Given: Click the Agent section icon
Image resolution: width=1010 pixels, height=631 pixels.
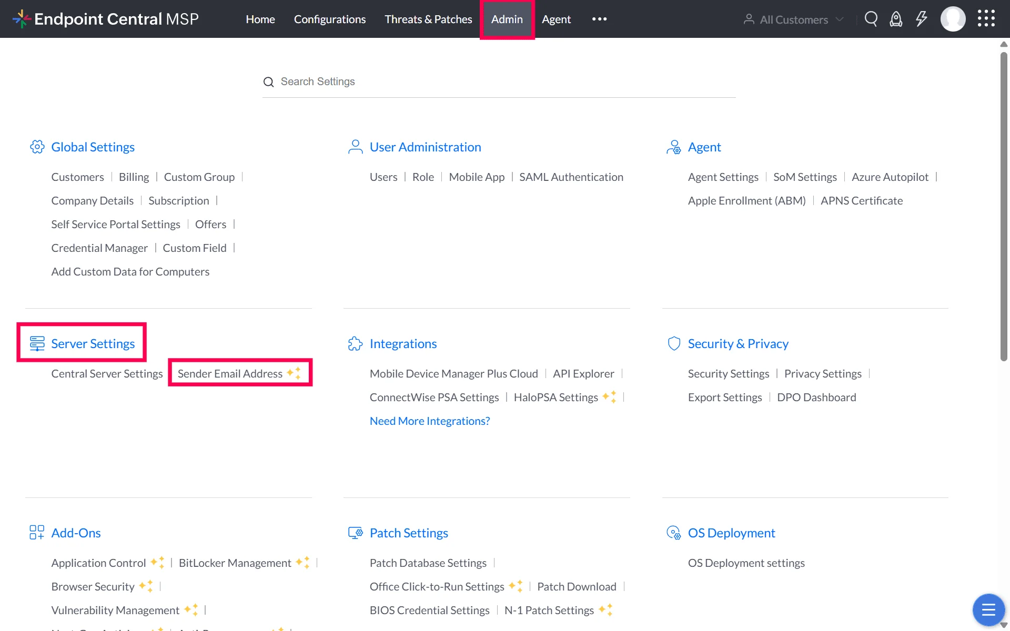Looking at the screenshot, I should click(x=674, y=147).
